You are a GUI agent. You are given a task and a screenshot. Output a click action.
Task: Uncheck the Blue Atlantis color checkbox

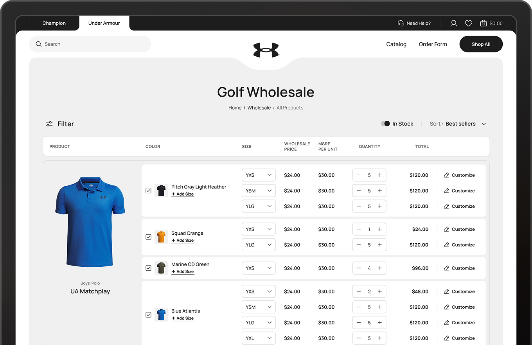(148, 315)
